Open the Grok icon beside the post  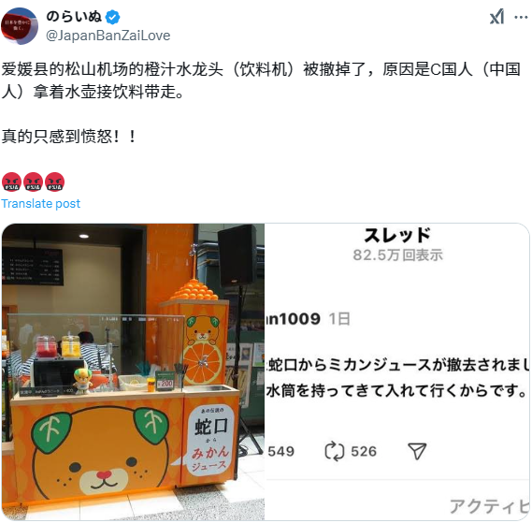[496, 17]
